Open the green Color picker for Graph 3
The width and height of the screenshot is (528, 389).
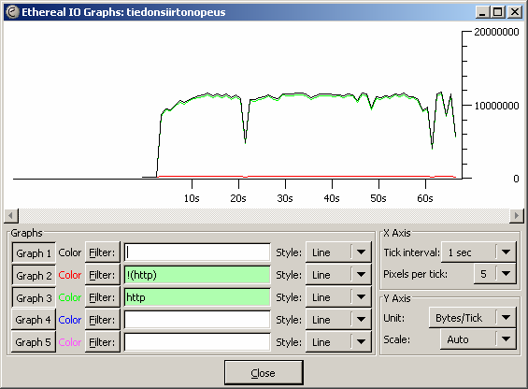(x=70, y=297)
